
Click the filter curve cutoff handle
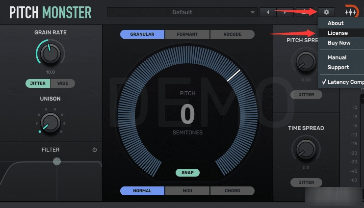point(57,161)
